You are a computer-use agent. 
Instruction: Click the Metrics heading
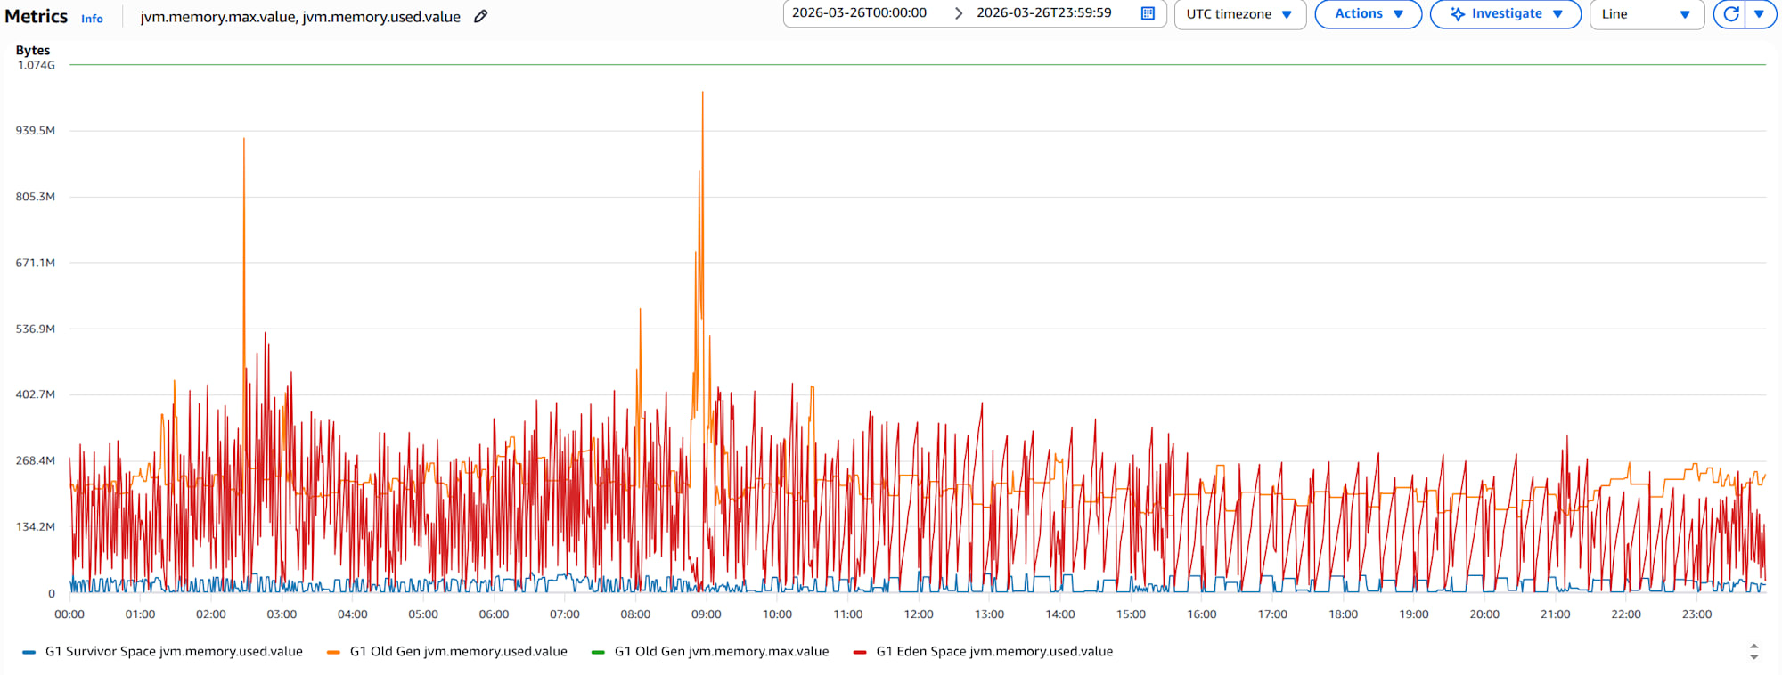[37, 16]
